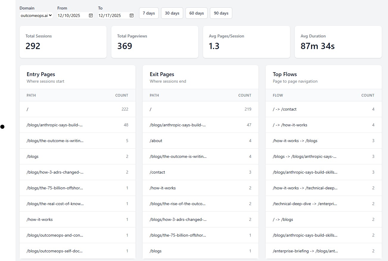This screenshot has height=261, width=388.
Task: Select the /blogs entry page row
Action: point(77,156)
